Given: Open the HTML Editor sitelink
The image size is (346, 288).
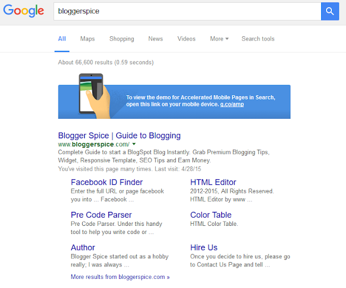Looking at the screenshot, I should (x=213, y=183).
